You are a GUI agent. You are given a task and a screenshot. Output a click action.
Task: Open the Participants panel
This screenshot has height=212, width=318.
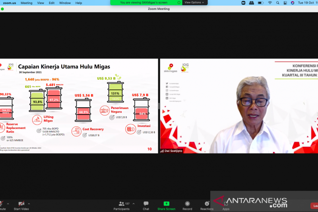(x=122, y=206)
